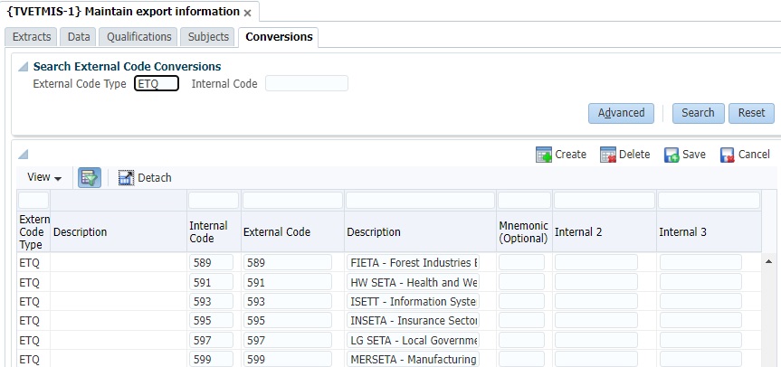
Task: Open the View dropdown menu
Action: [44, 177]
